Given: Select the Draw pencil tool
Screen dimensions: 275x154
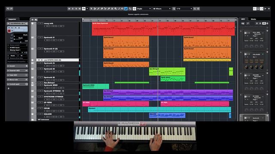Looking at the screenshot, I should point(98,9).
